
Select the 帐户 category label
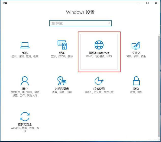(25, 89)
